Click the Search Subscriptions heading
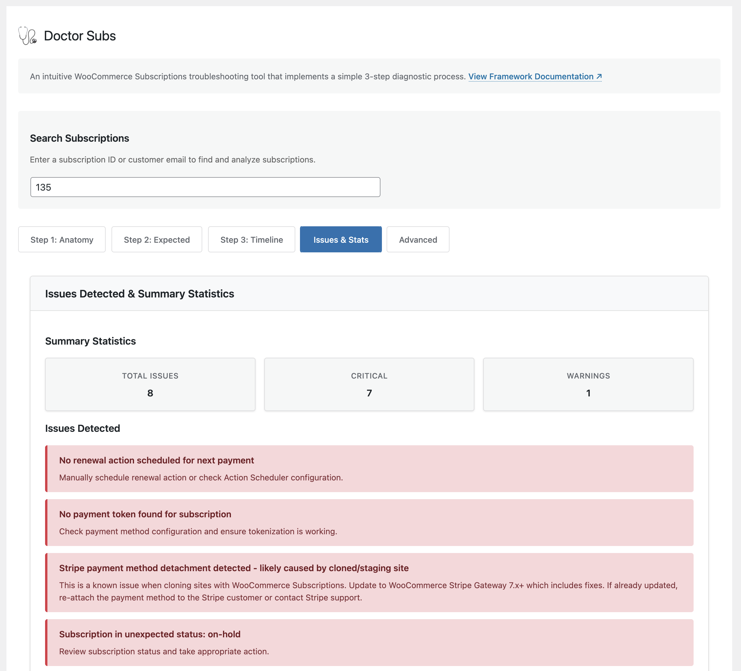Screen dimensions: 741x671 coord(79,138)
